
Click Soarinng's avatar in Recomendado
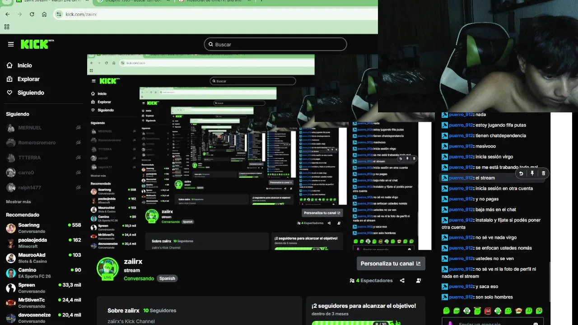(11, 228)
